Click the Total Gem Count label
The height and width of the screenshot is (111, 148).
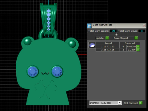[x=128, y=31]
